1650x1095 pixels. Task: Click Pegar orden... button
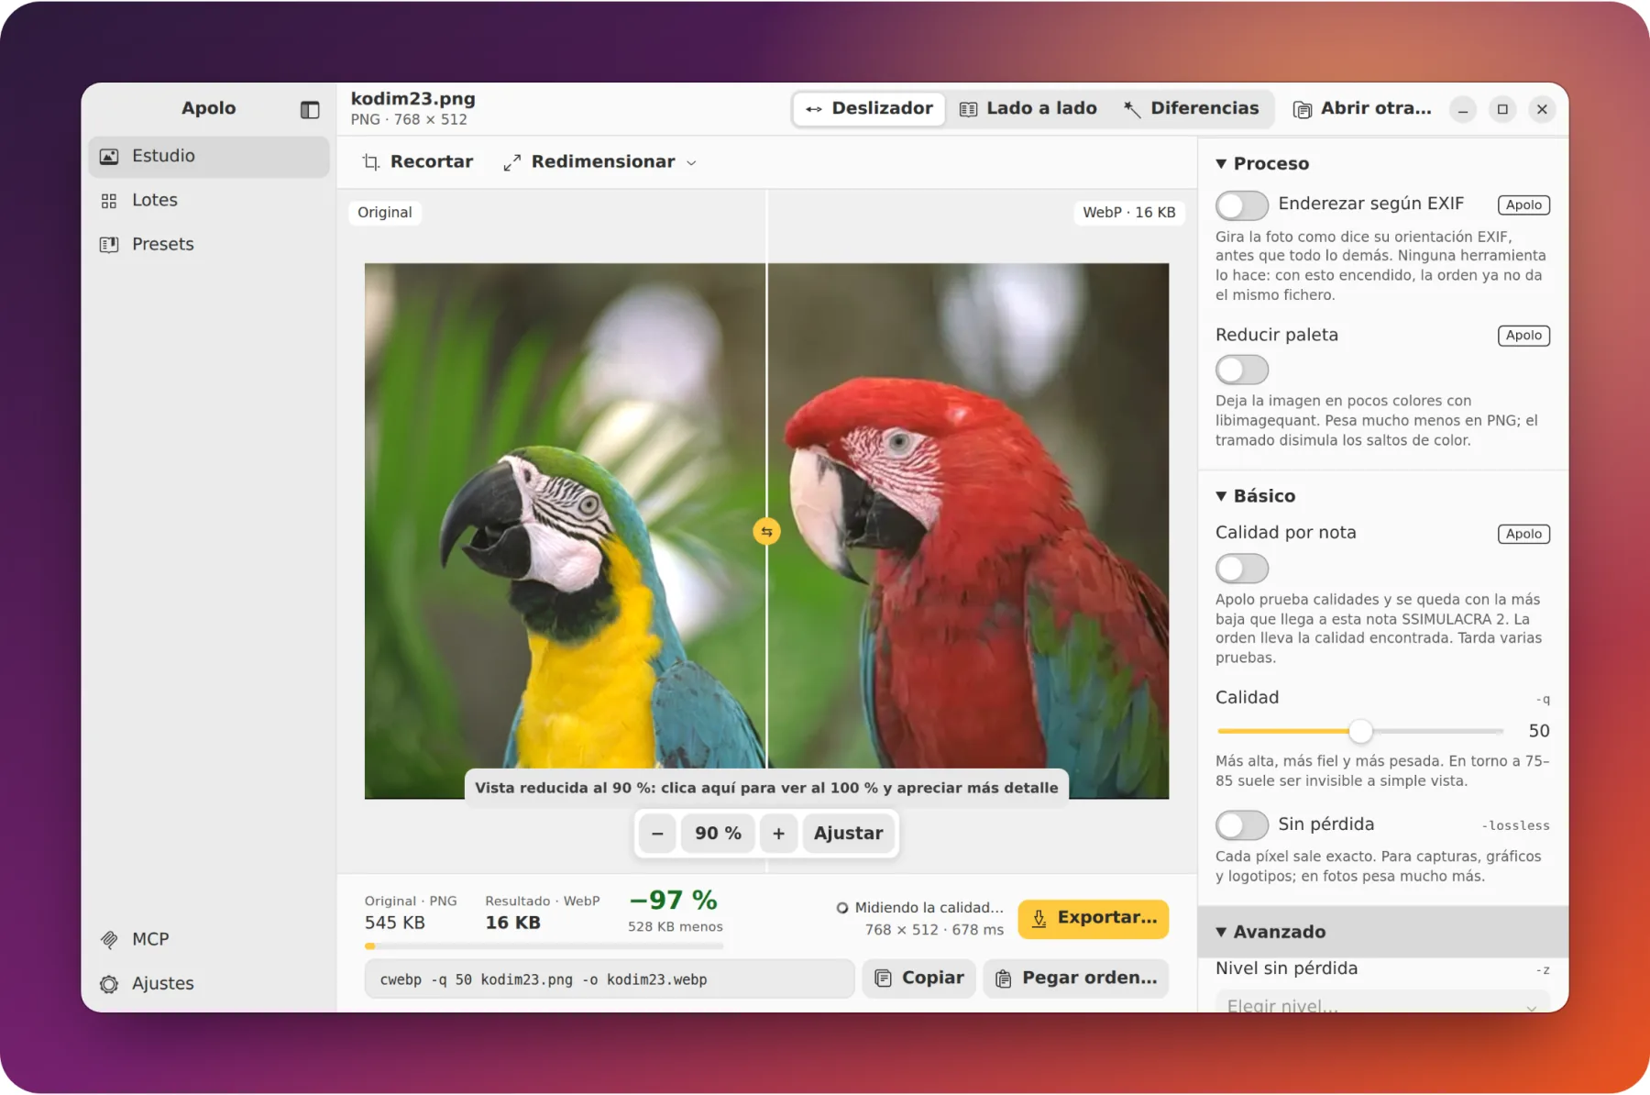1076,979
